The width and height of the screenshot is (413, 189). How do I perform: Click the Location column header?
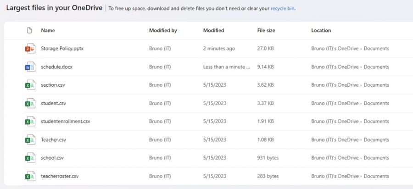point(321,31)
